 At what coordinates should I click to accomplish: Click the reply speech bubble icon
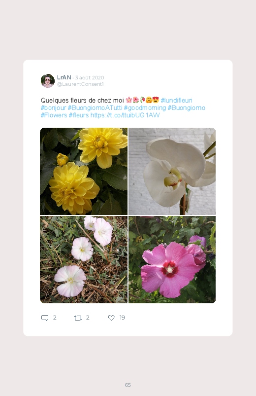click(45, 318)
